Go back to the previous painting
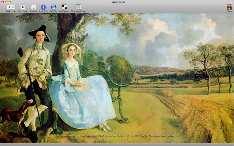234x146 pixels. [x=9, y=7]
